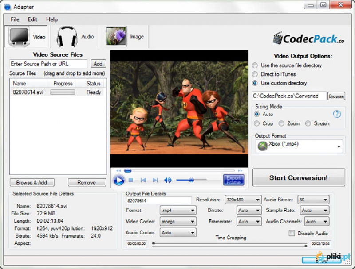
Task: Open the Video Codec mpeg4 dropdown
Action: click(178, 221)
